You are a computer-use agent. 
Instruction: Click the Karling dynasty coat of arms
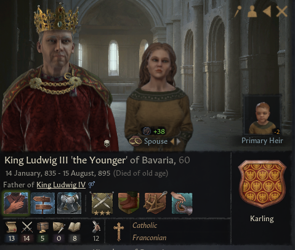[262, 184]
